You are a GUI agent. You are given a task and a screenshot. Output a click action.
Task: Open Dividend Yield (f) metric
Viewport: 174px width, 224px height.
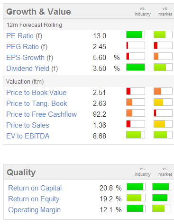coord(32,69)
